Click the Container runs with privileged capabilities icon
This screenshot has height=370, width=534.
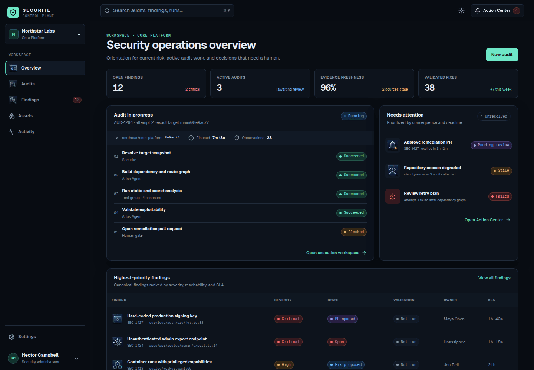pos(118,365)
